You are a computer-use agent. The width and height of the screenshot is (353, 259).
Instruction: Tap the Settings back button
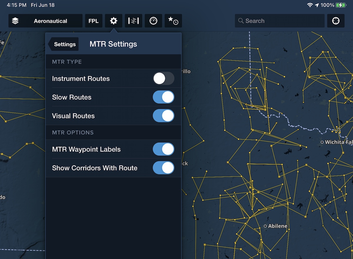coord(64,44)
